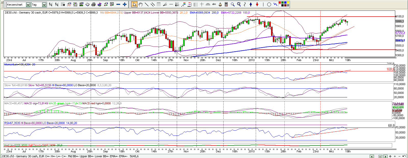Click the blue minus zoom-out icon
The height and width of the screenshot is (158, 408).
click(118, 4)
